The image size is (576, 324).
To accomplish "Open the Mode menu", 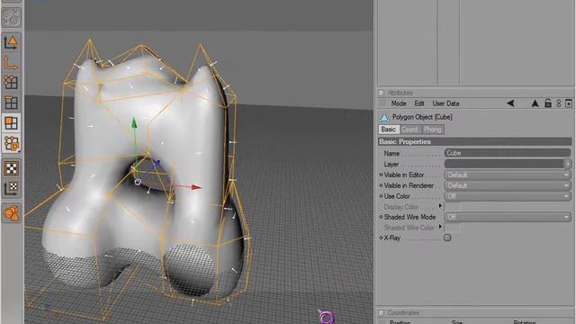I will 399,103.
